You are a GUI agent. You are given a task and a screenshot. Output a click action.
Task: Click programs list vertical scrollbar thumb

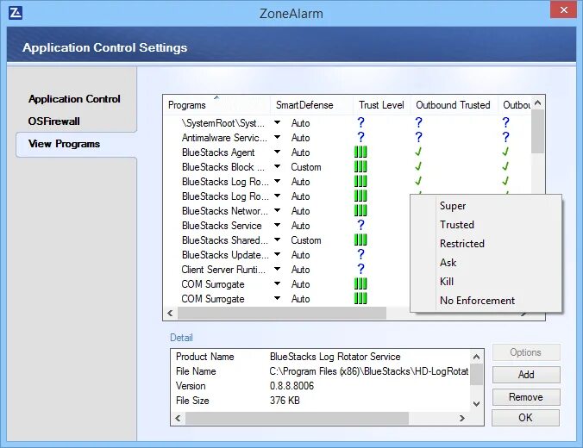pos(537,132)
